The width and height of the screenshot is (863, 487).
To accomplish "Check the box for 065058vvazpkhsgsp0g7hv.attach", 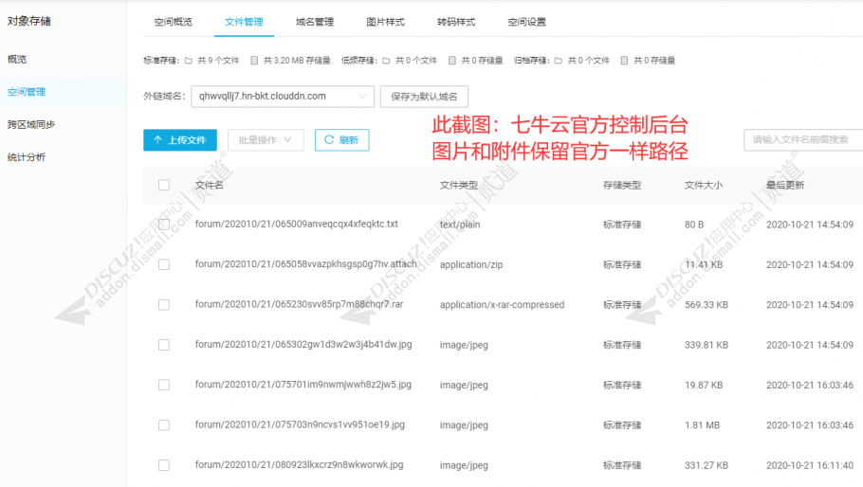I will 164,264.
